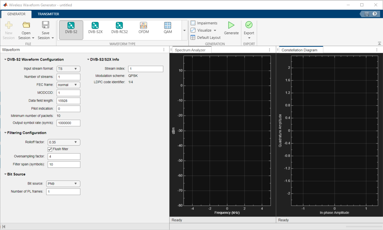Switch to the TRANSMITTER tab
The image size is (383, 230).
tap(48, 14)
